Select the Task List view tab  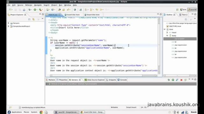click(x=184, y=15)
